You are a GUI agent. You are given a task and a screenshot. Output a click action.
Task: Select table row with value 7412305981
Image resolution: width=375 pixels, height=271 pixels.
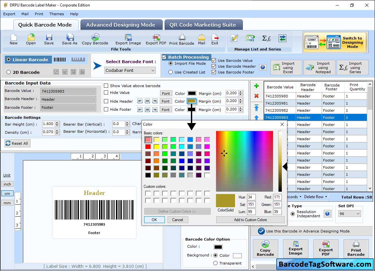pos(316,103)
